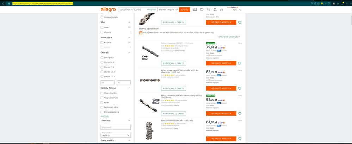Open the shopping bag cart icon
The image size is (352, 144).
[222, 10]
